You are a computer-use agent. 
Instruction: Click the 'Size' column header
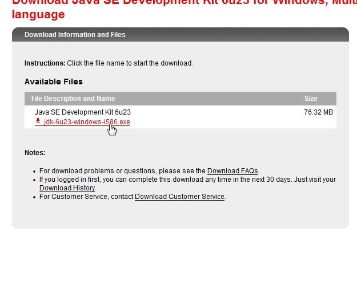[311, 99]
